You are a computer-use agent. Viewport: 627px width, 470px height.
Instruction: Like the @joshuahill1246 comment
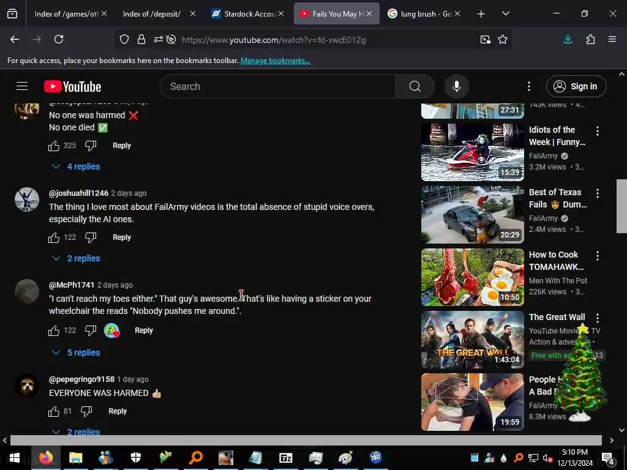coord(54,238)
